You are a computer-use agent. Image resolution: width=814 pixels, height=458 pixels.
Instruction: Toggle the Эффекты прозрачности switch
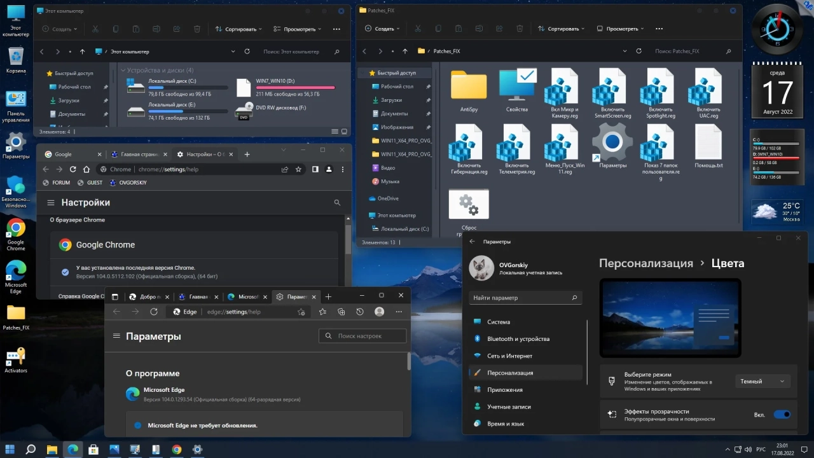[782, 414]
